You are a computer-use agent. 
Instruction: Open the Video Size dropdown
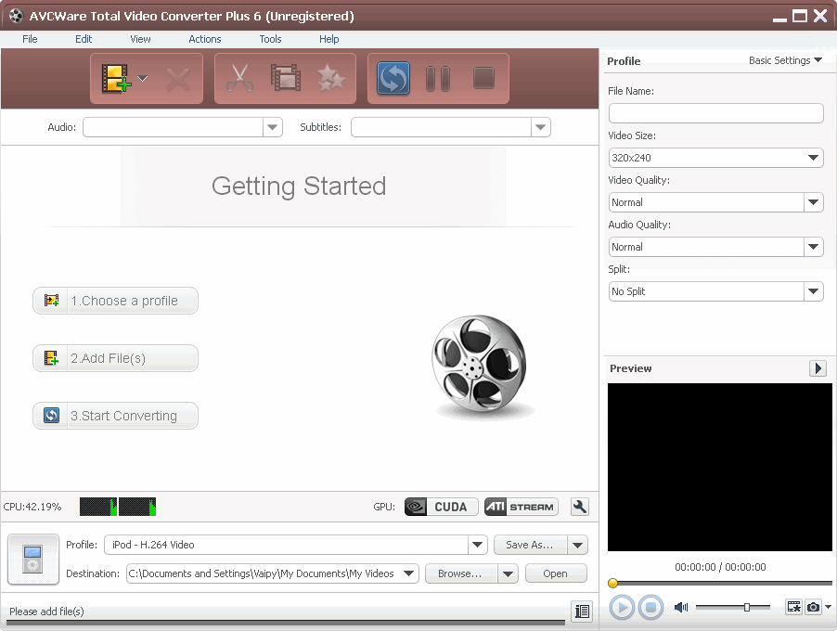coord(814,158)
